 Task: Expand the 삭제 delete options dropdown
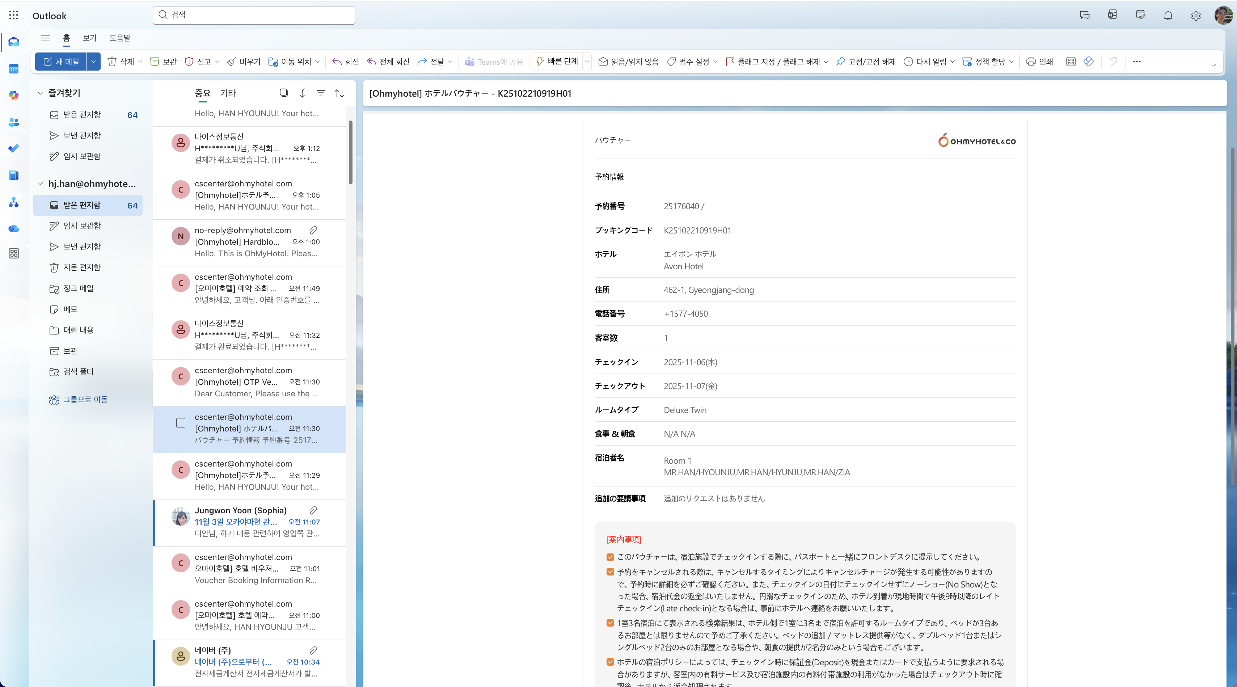140,62
